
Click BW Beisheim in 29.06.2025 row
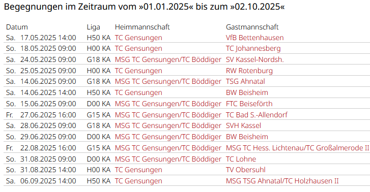(x=247, y=137)
